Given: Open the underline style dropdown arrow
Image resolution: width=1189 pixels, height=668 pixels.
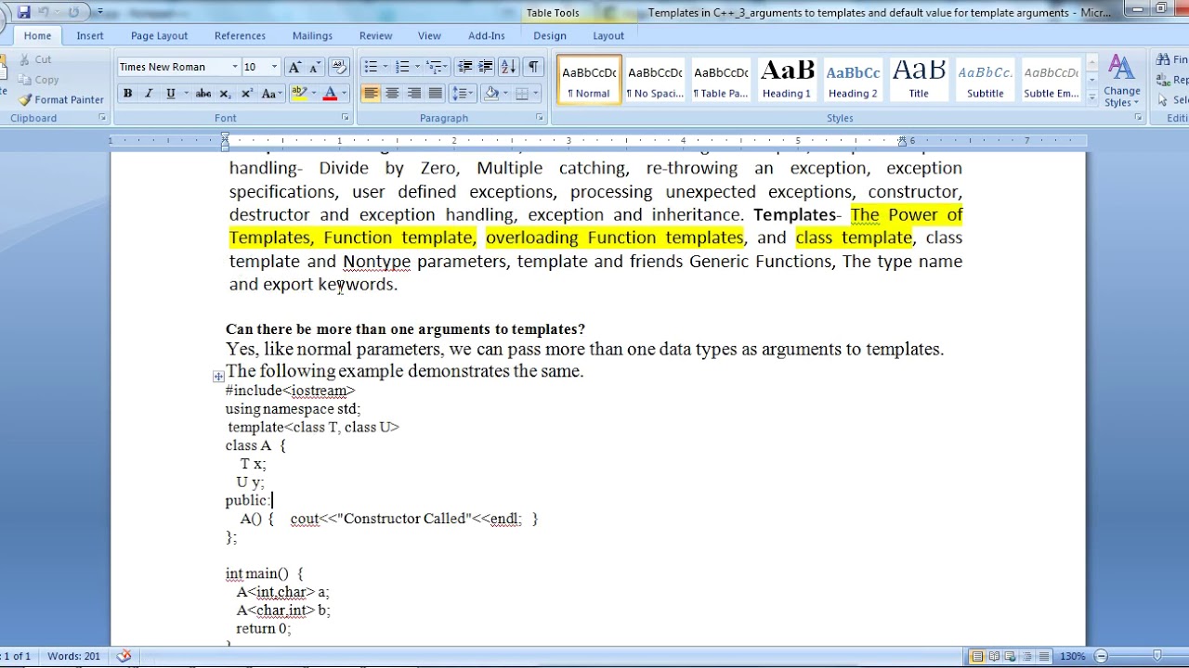Looking at the screenshot, I should [186, 94].
